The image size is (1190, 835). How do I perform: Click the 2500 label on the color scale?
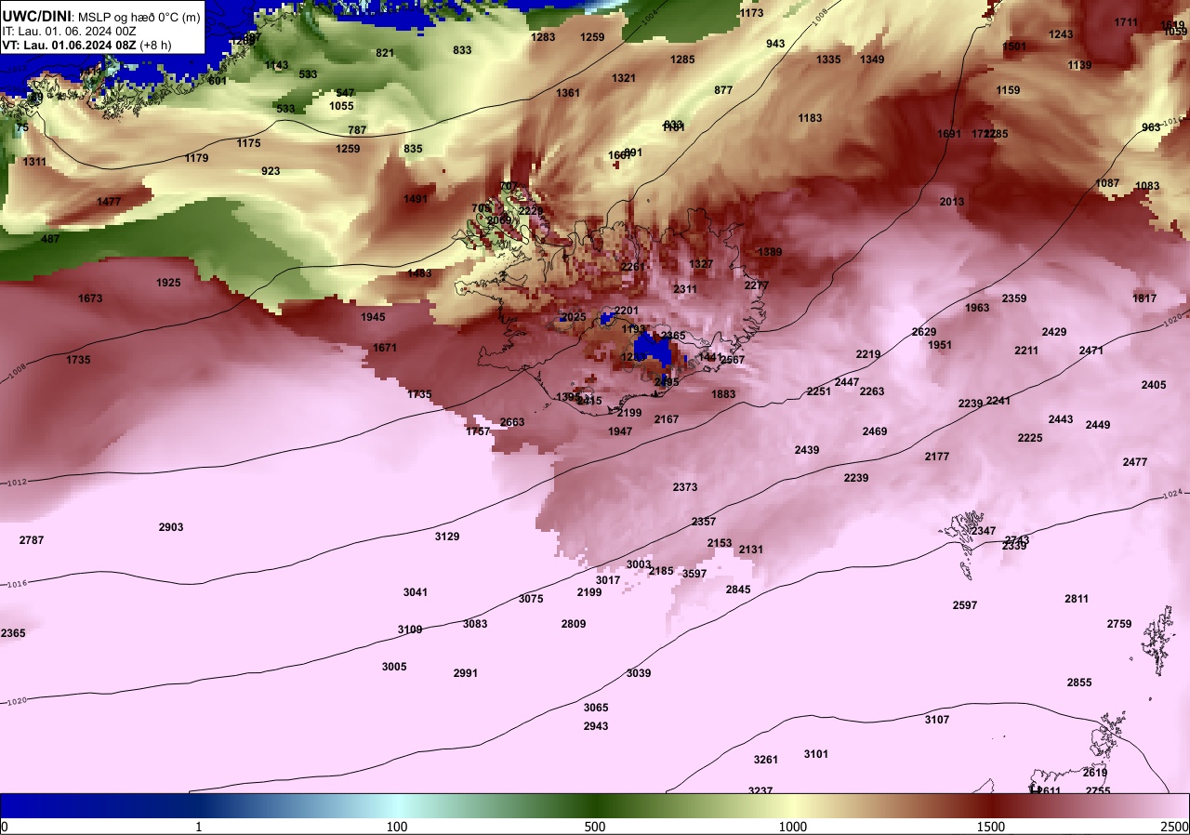(x=1175, y=827)
